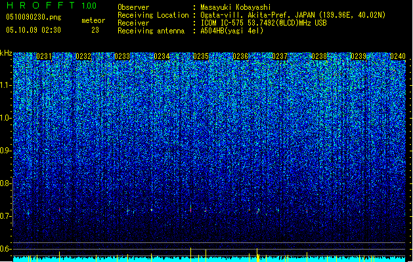
Task: Click the Observer field label
Action: tap(133, 7)
